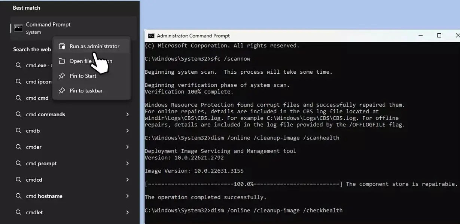Expand the chevron next to cmdcd
Image resolution: width=460 pixels, height=224 pixels.
pos(128,180)
